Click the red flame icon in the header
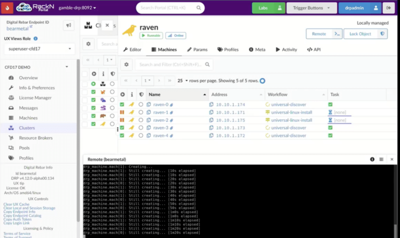 pyautogui.click(x=7, y=8)
